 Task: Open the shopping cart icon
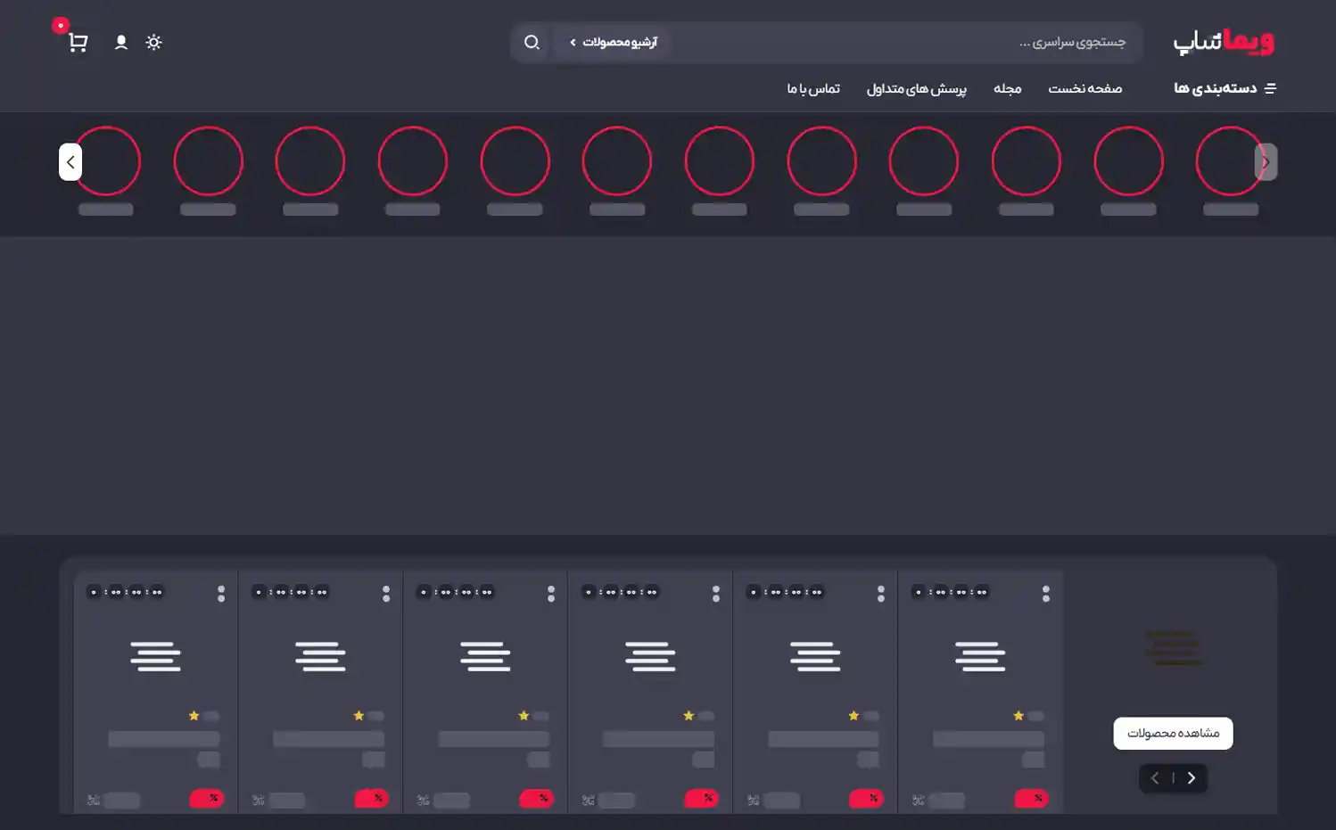click(x=78, y=42)
